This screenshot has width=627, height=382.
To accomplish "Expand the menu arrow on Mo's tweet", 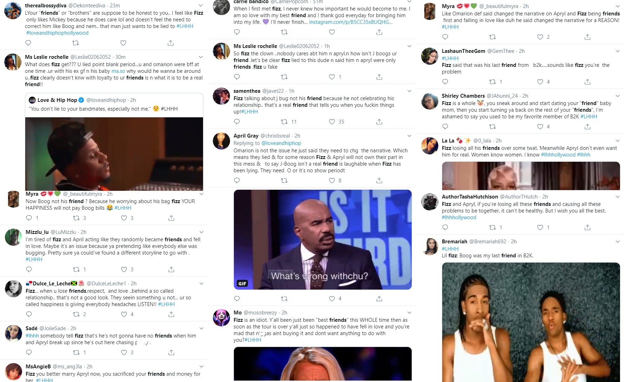I will click(409, 313).
